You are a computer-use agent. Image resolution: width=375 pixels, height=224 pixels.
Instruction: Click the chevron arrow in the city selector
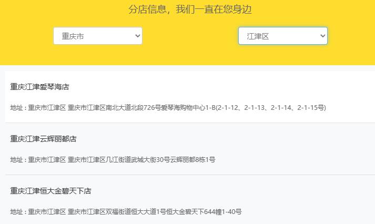point(137,36)
